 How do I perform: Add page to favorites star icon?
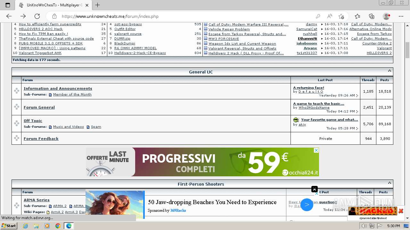coord(341,16)
